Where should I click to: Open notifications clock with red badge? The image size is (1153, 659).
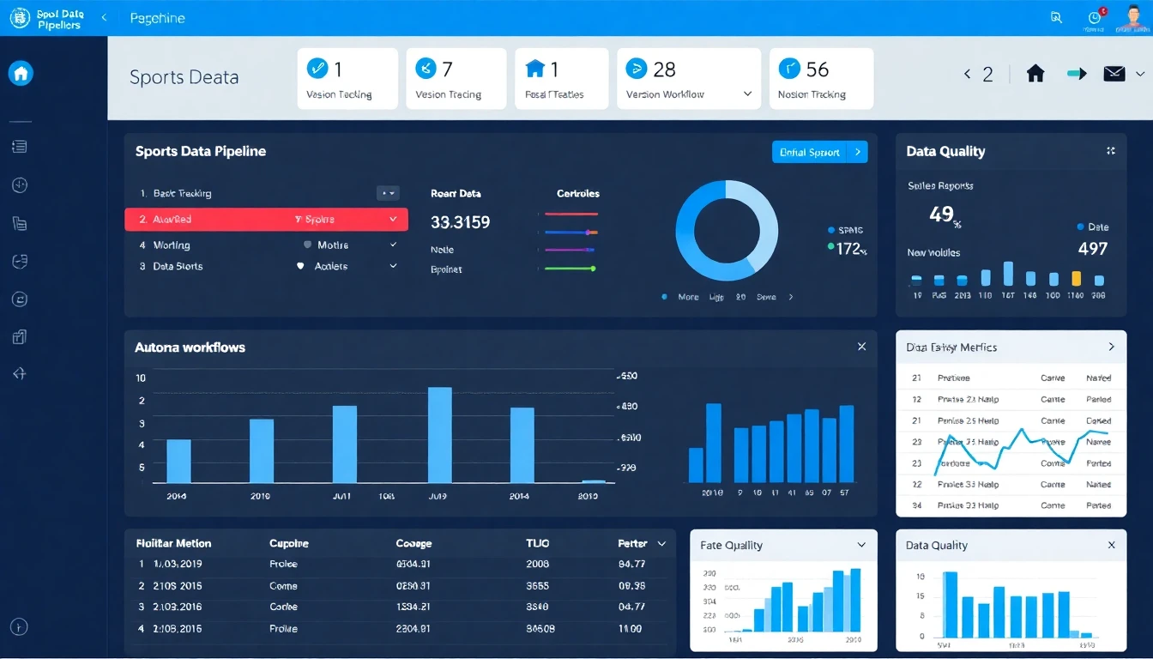coord(1095,17)
